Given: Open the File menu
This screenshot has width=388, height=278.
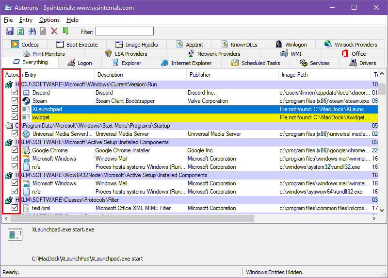Looking at the screenshot, I should 8,20.
